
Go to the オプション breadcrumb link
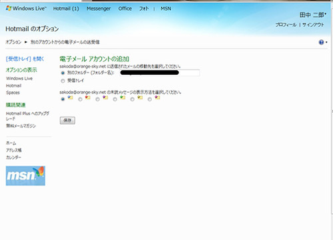point(13,42)
